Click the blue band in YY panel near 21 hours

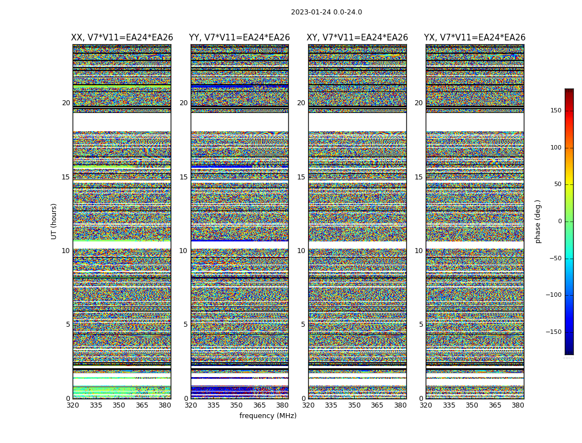(239, 86)
